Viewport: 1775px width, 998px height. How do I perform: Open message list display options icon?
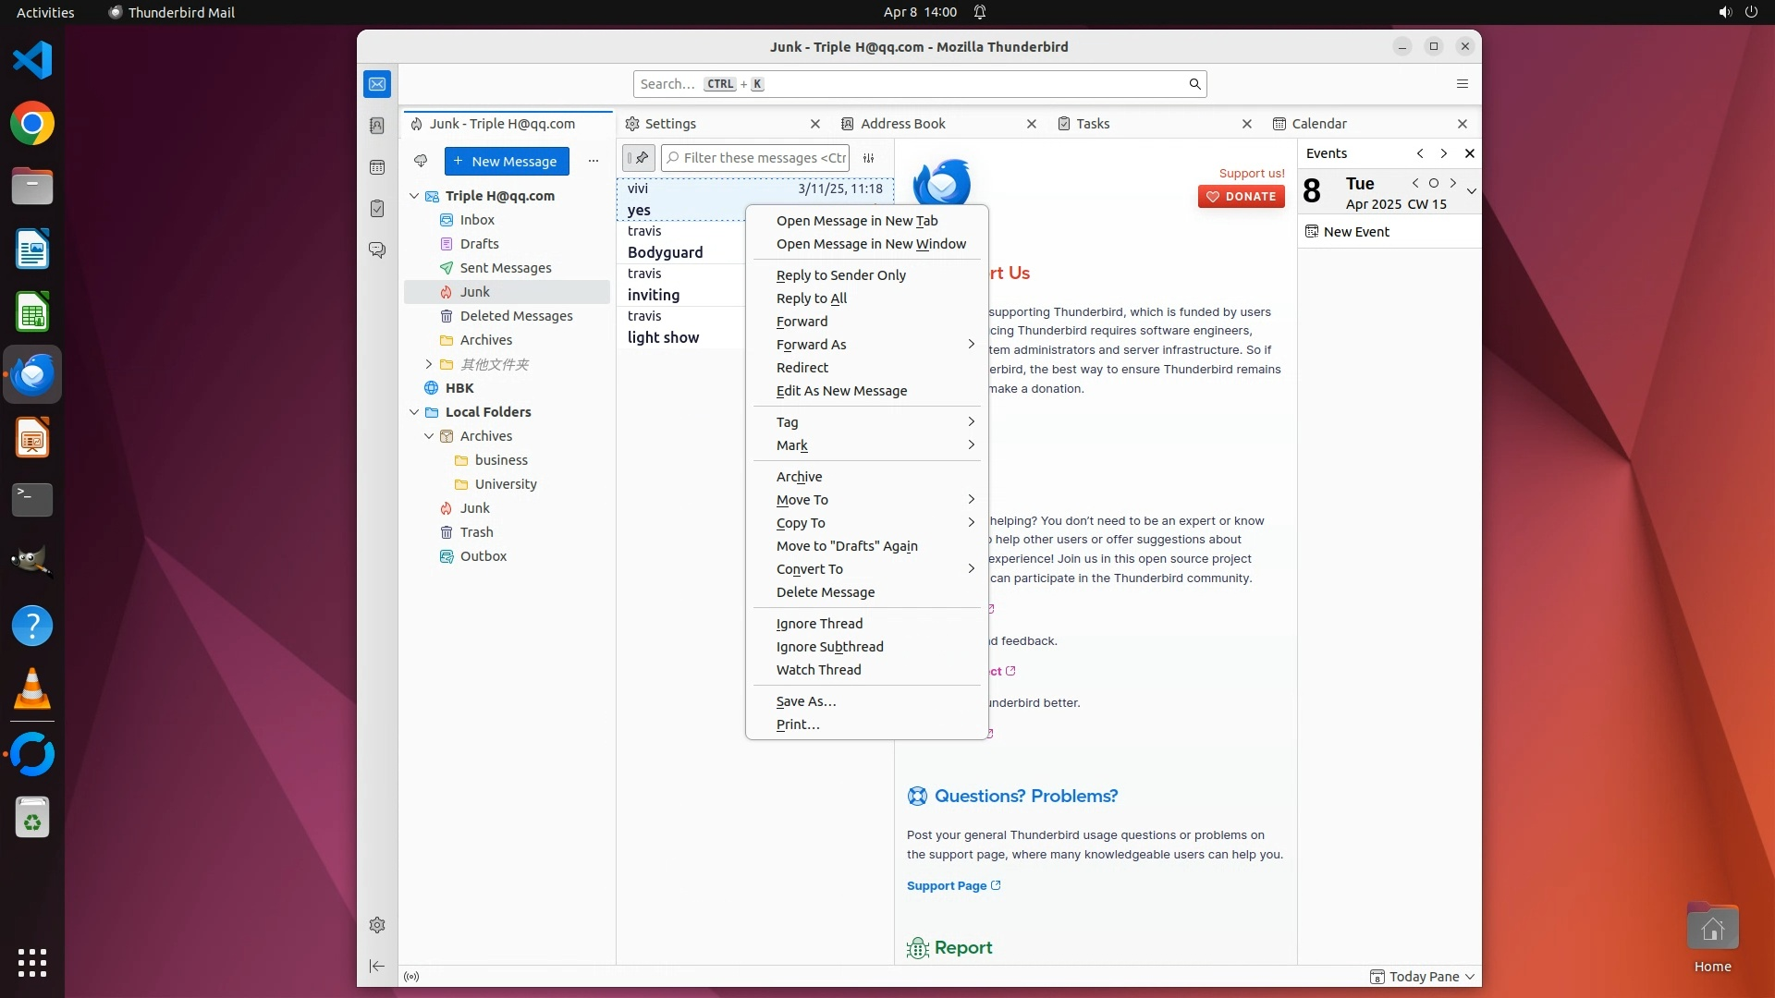[868, 158]
